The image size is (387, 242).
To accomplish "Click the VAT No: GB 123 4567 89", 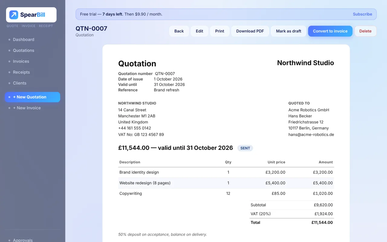I will coord(141,135).
